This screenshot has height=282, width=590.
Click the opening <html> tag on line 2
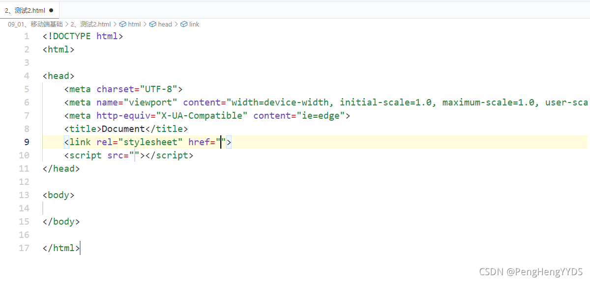[59, 50]
